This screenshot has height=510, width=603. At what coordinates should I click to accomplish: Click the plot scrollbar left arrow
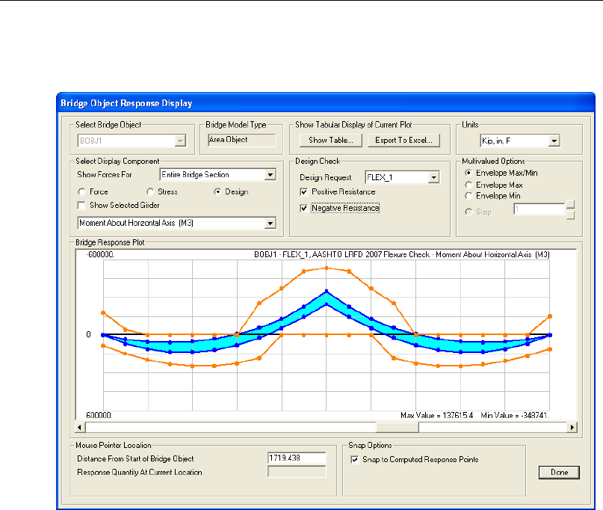[x=80, y=427]
